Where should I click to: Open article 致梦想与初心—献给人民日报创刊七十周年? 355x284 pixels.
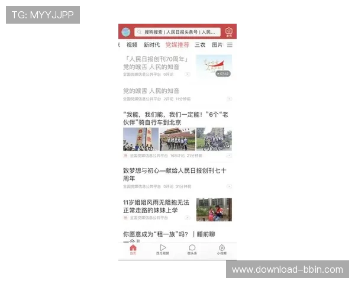point(175,175)
